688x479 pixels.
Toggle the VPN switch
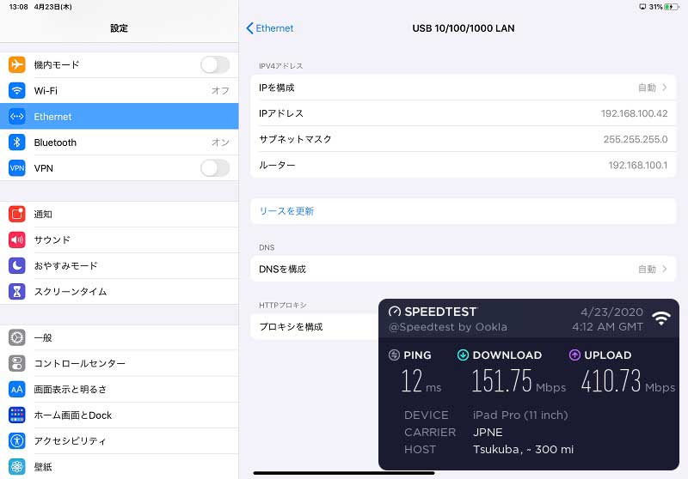(215, 168)
